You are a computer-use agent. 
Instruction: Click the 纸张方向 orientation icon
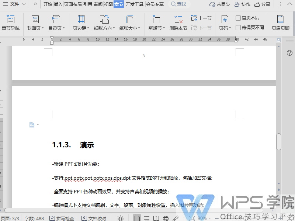(104, 19)
